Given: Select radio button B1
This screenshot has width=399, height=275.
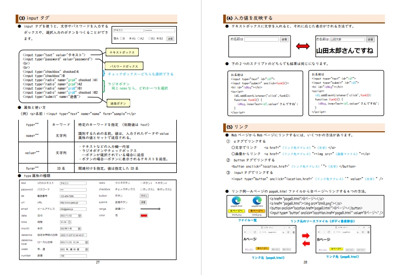Looking at the screenshot, I should [x=149, y=39].
